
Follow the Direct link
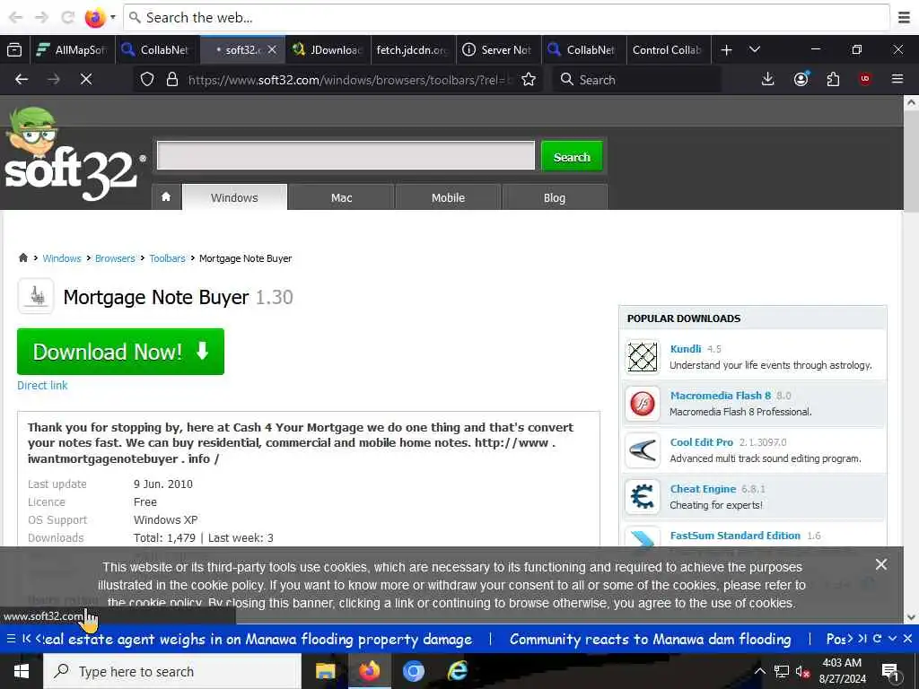point(42,386)
